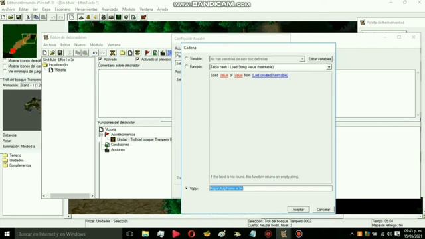425x239 pixels.
Task: Click second red Value link after 'of'
Action: [238, 75]
